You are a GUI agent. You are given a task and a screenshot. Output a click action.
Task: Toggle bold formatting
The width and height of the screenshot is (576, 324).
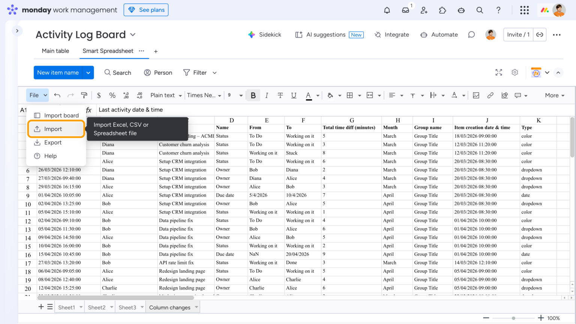[253, 95]
